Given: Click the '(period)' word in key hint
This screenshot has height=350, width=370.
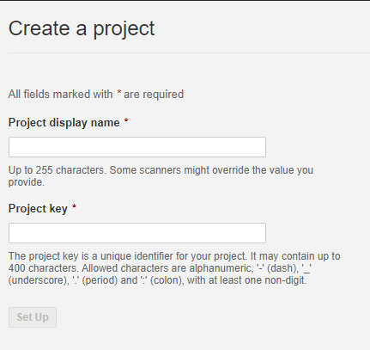Looking at the screenshot, I should [x=100, y=280].
